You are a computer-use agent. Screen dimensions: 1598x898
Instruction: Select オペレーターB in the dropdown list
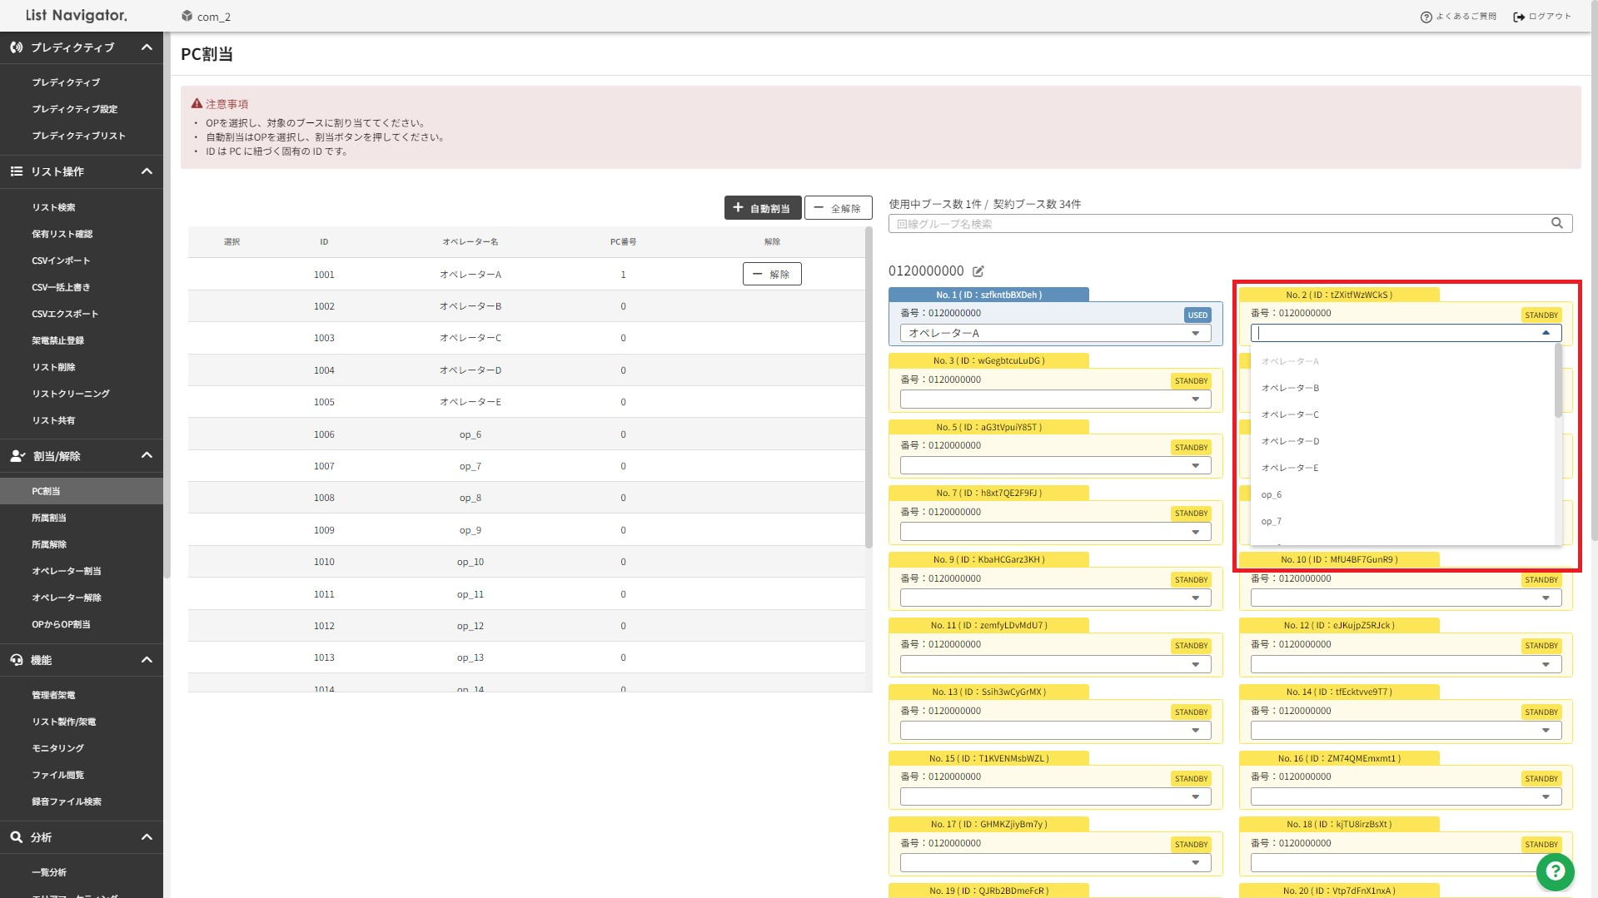coord(1403,388)
